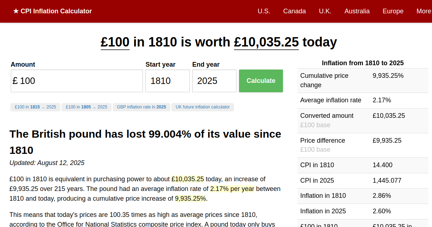This screenshot has height=227, width=432.
Task: Open the GBP inflation rate in 2025 link
Action: tap(141, 107)
